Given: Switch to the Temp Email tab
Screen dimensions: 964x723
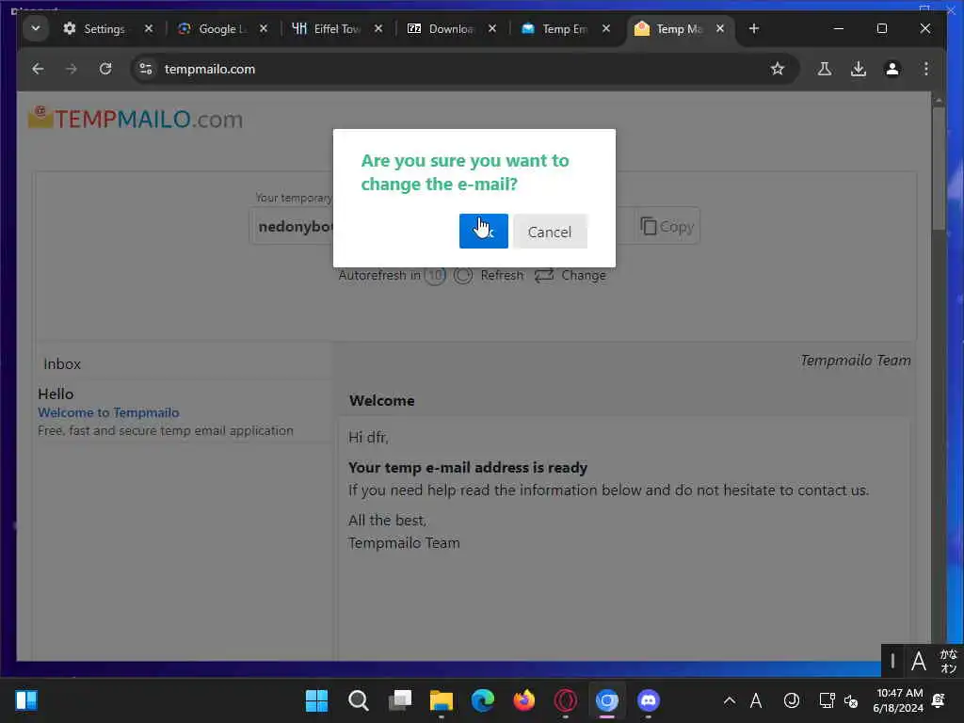Looking at the screenshot, I should (565, 29).
